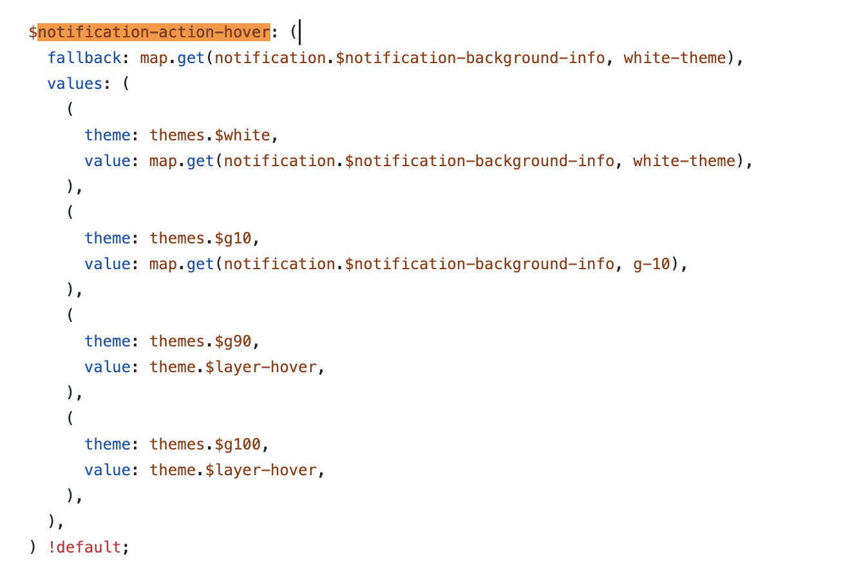Image resolution: width=841 pixels, height=568 pixels.
Task: Place cursor after the opening parenthesis on first line
Action: (x=299, y=32)
